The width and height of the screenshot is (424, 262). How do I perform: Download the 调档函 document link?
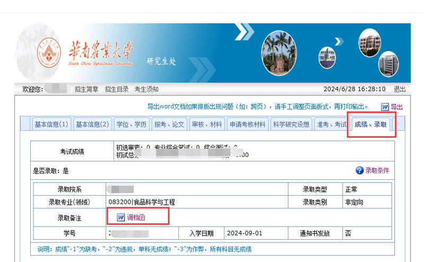click(136, 217)
